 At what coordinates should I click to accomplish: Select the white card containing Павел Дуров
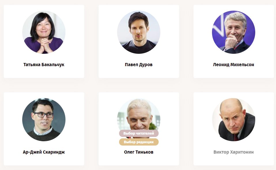[139, 41]
